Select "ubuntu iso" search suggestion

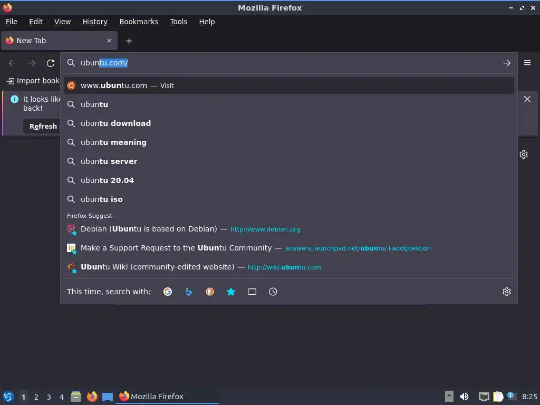point(289,199)
